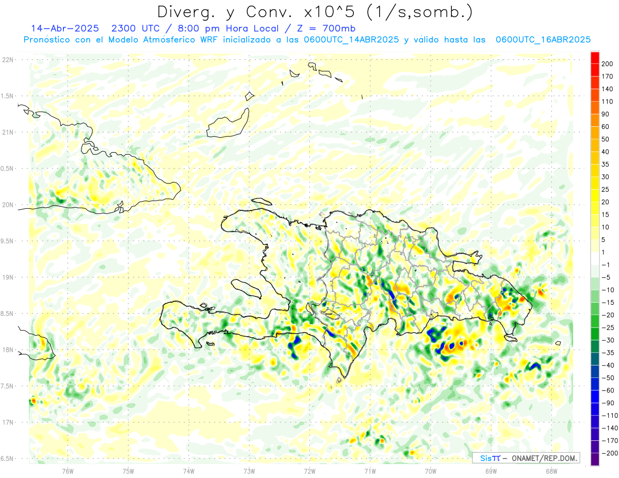Image resolution: width=619 pixels, height=478 pixels.
Task: Click the '8.5N' latitude label
Action: tap(7, 314)
